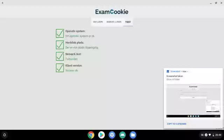Select the TEST tab
The width and height of the screenshot is (224, 140).
point(128,22)
